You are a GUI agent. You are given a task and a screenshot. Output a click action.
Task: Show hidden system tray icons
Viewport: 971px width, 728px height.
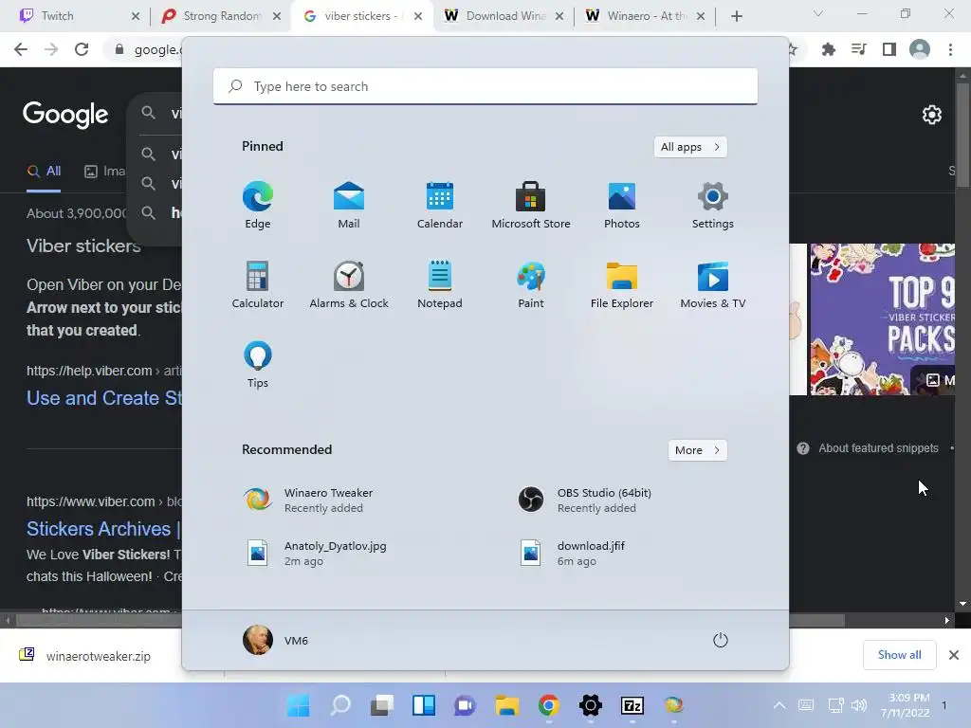coord(779,705)
